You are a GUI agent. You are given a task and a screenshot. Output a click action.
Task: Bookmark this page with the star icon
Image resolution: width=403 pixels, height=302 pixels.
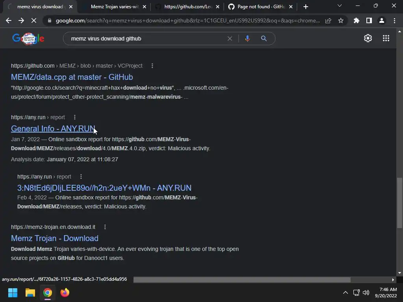point(341,20)
